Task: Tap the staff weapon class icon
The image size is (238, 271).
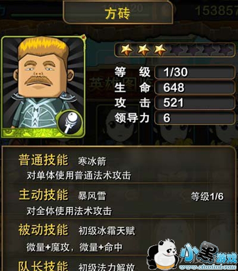Action: coord(70,122)
